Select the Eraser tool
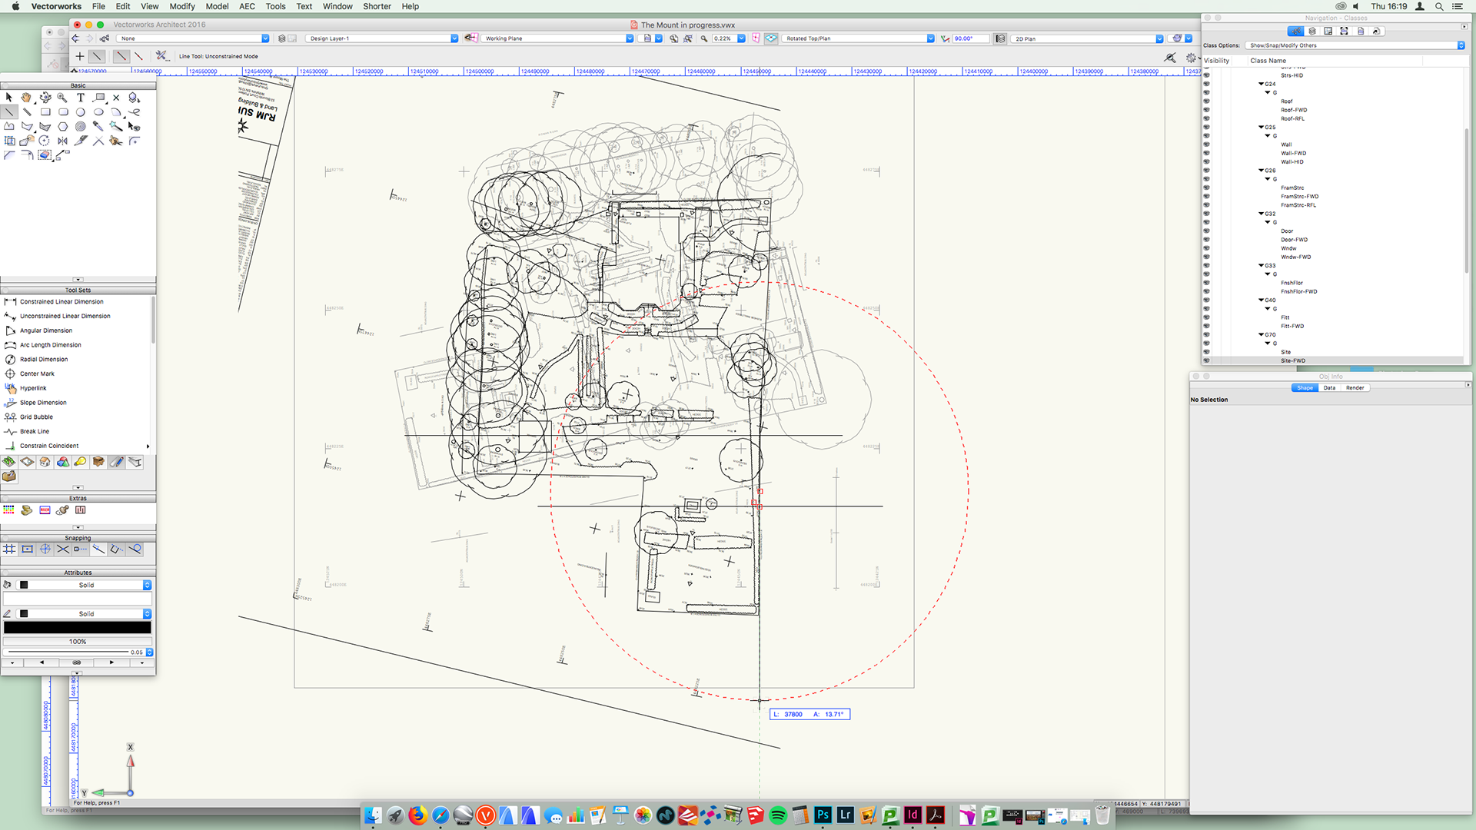The height and width of the screenshot is (830, 1476). coord(45,155)
